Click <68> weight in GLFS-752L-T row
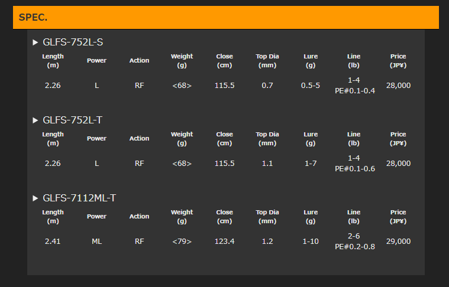This screenshot has width=449, height=287. click(x=182, y=164)
